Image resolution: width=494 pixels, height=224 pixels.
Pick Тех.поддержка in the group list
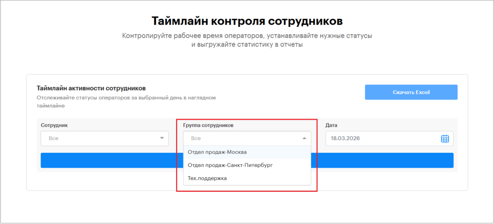pyautogui.click(x=207, y=178)
